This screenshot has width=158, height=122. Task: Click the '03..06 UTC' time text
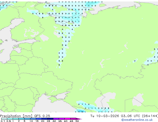(131, 116)
